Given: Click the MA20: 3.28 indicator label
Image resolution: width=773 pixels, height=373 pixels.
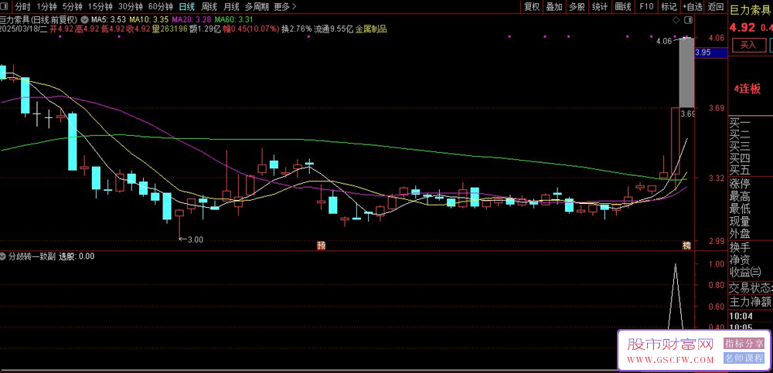Looking at the screenshot, I should tap(192, 20).
